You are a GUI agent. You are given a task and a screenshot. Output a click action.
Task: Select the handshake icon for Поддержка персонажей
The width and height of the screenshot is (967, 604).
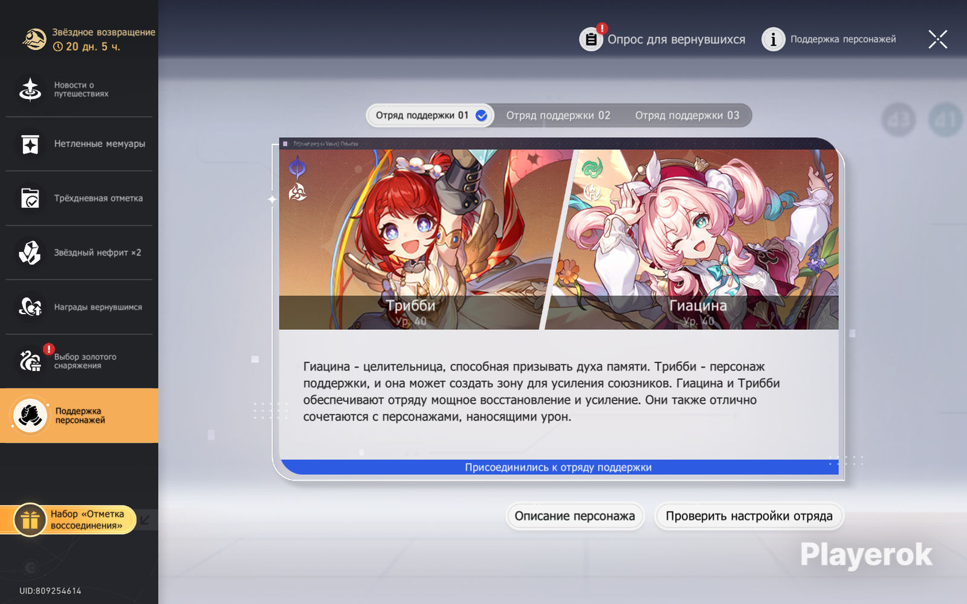pos(30,416)
